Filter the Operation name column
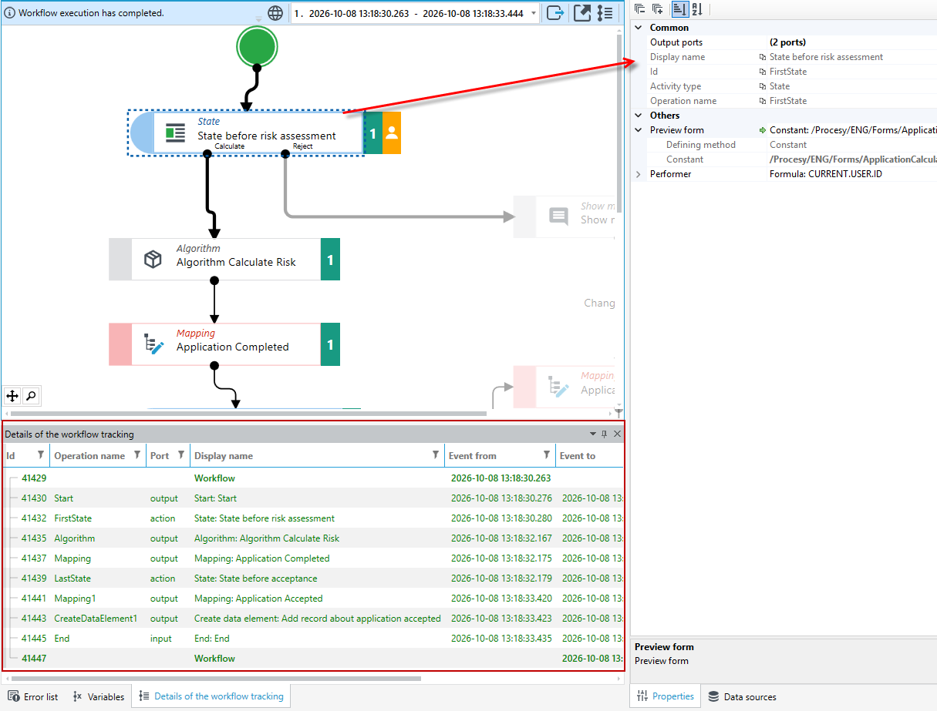937x711 pixels. click(137, 455)
